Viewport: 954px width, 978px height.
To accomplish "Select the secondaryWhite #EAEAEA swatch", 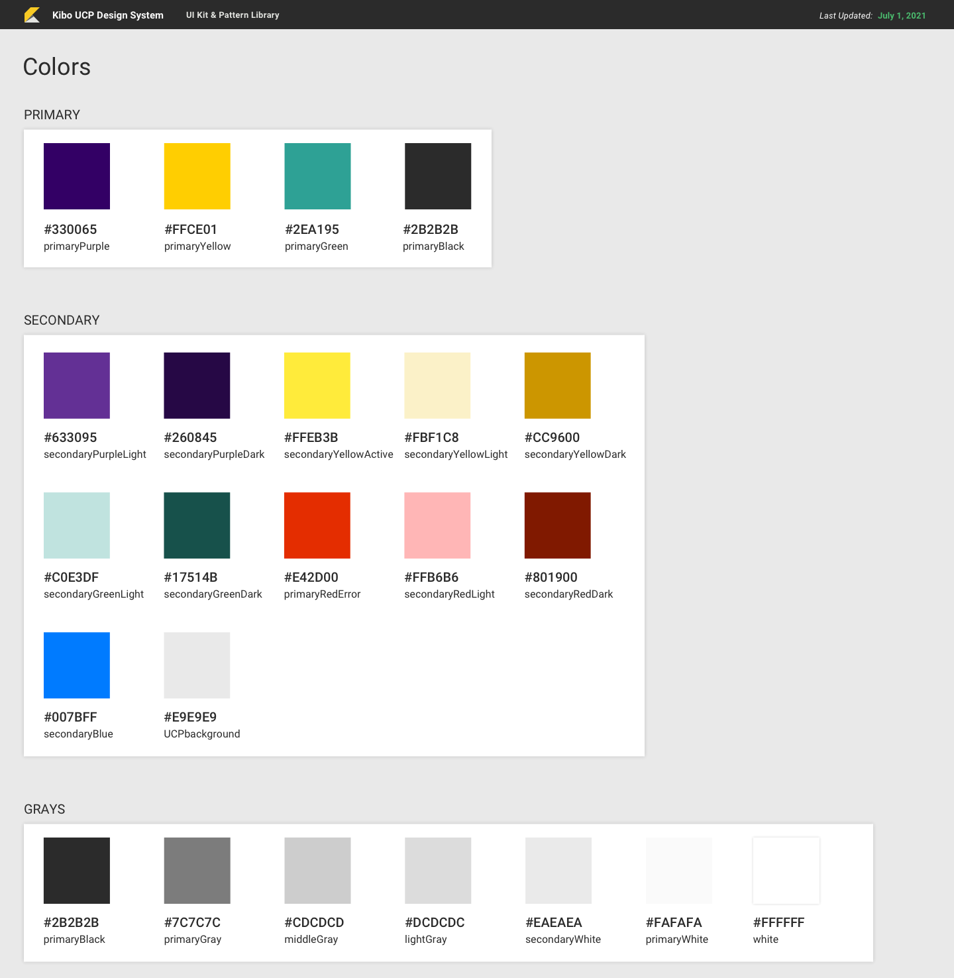I will [x=558, y=871].
